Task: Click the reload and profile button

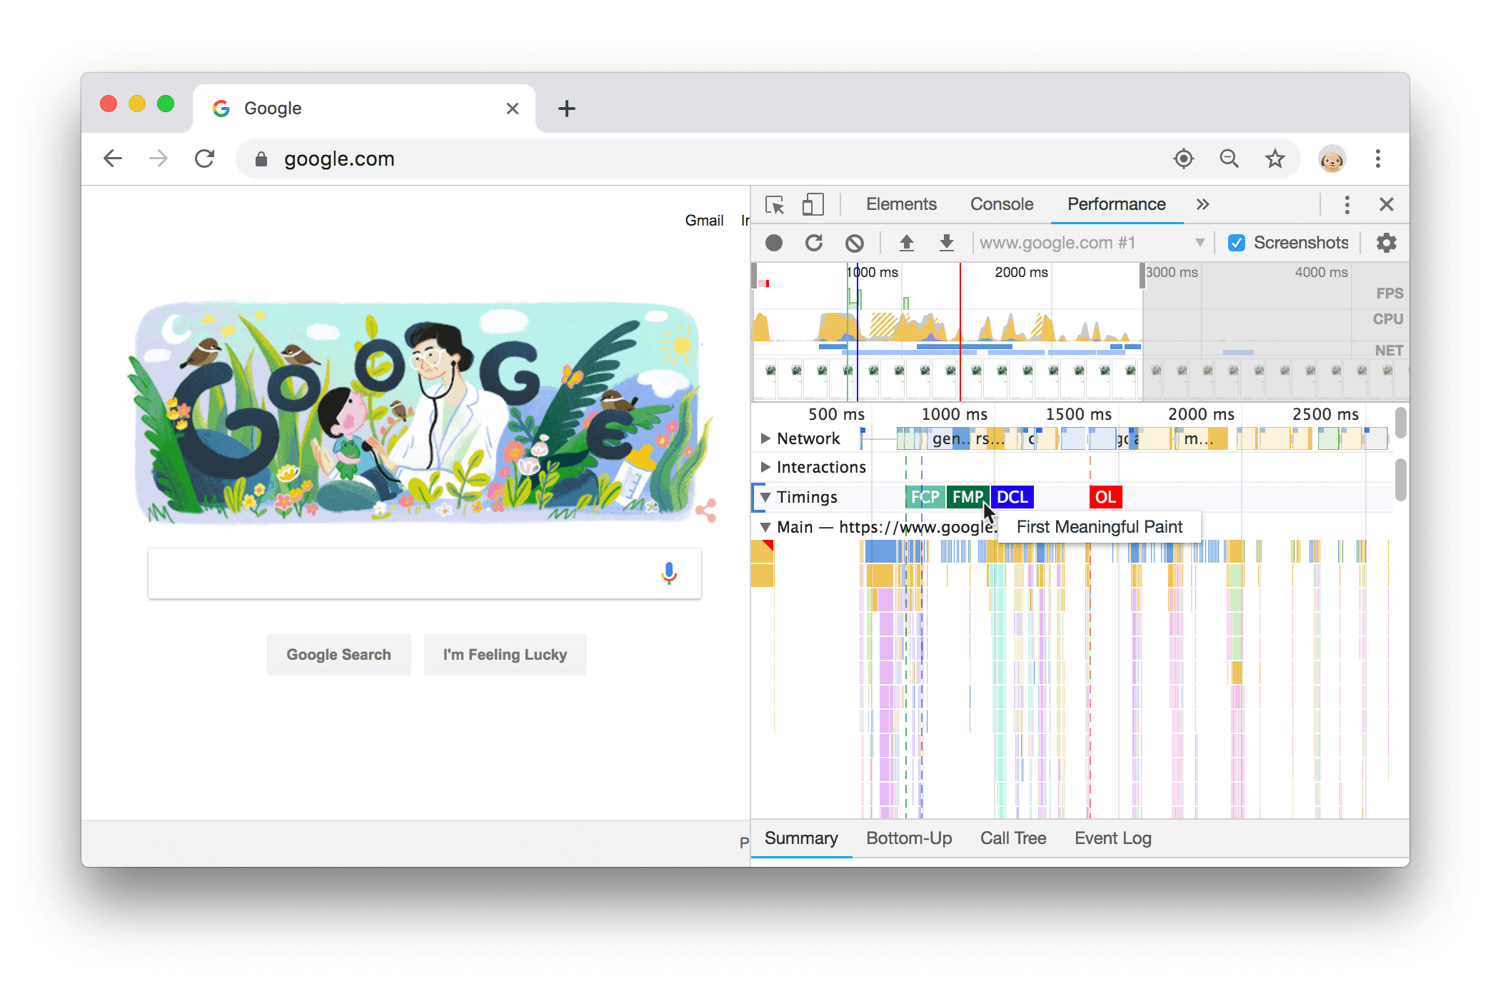Action: 813,241
